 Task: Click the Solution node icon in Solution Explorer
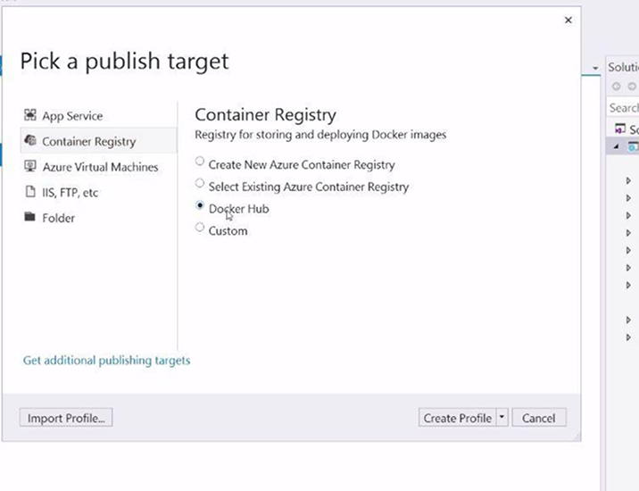point(620,129)
